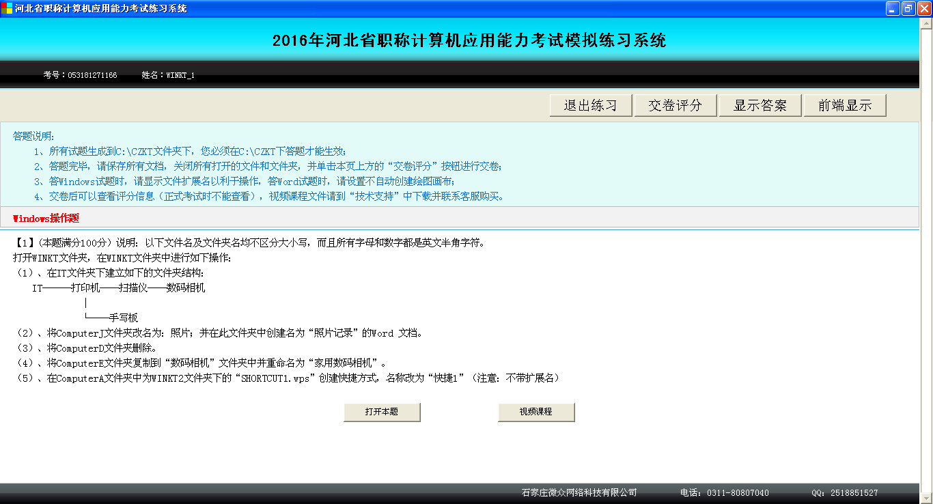Open the question with 打开本题
The image size is (933, 504).
pos(381,412)
